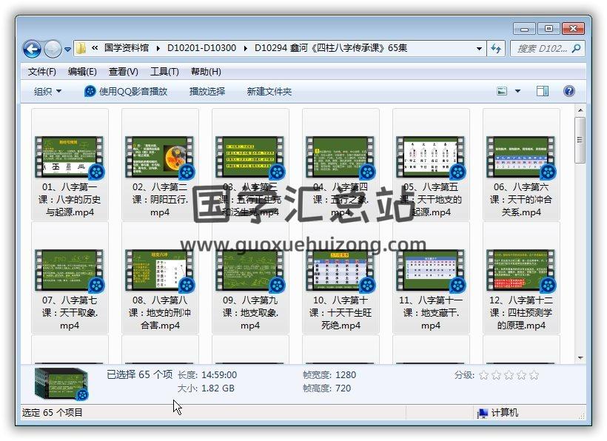Click 使用QQ影音播放 button
This screenshot has height=441, width=607.
coord(126,92)
